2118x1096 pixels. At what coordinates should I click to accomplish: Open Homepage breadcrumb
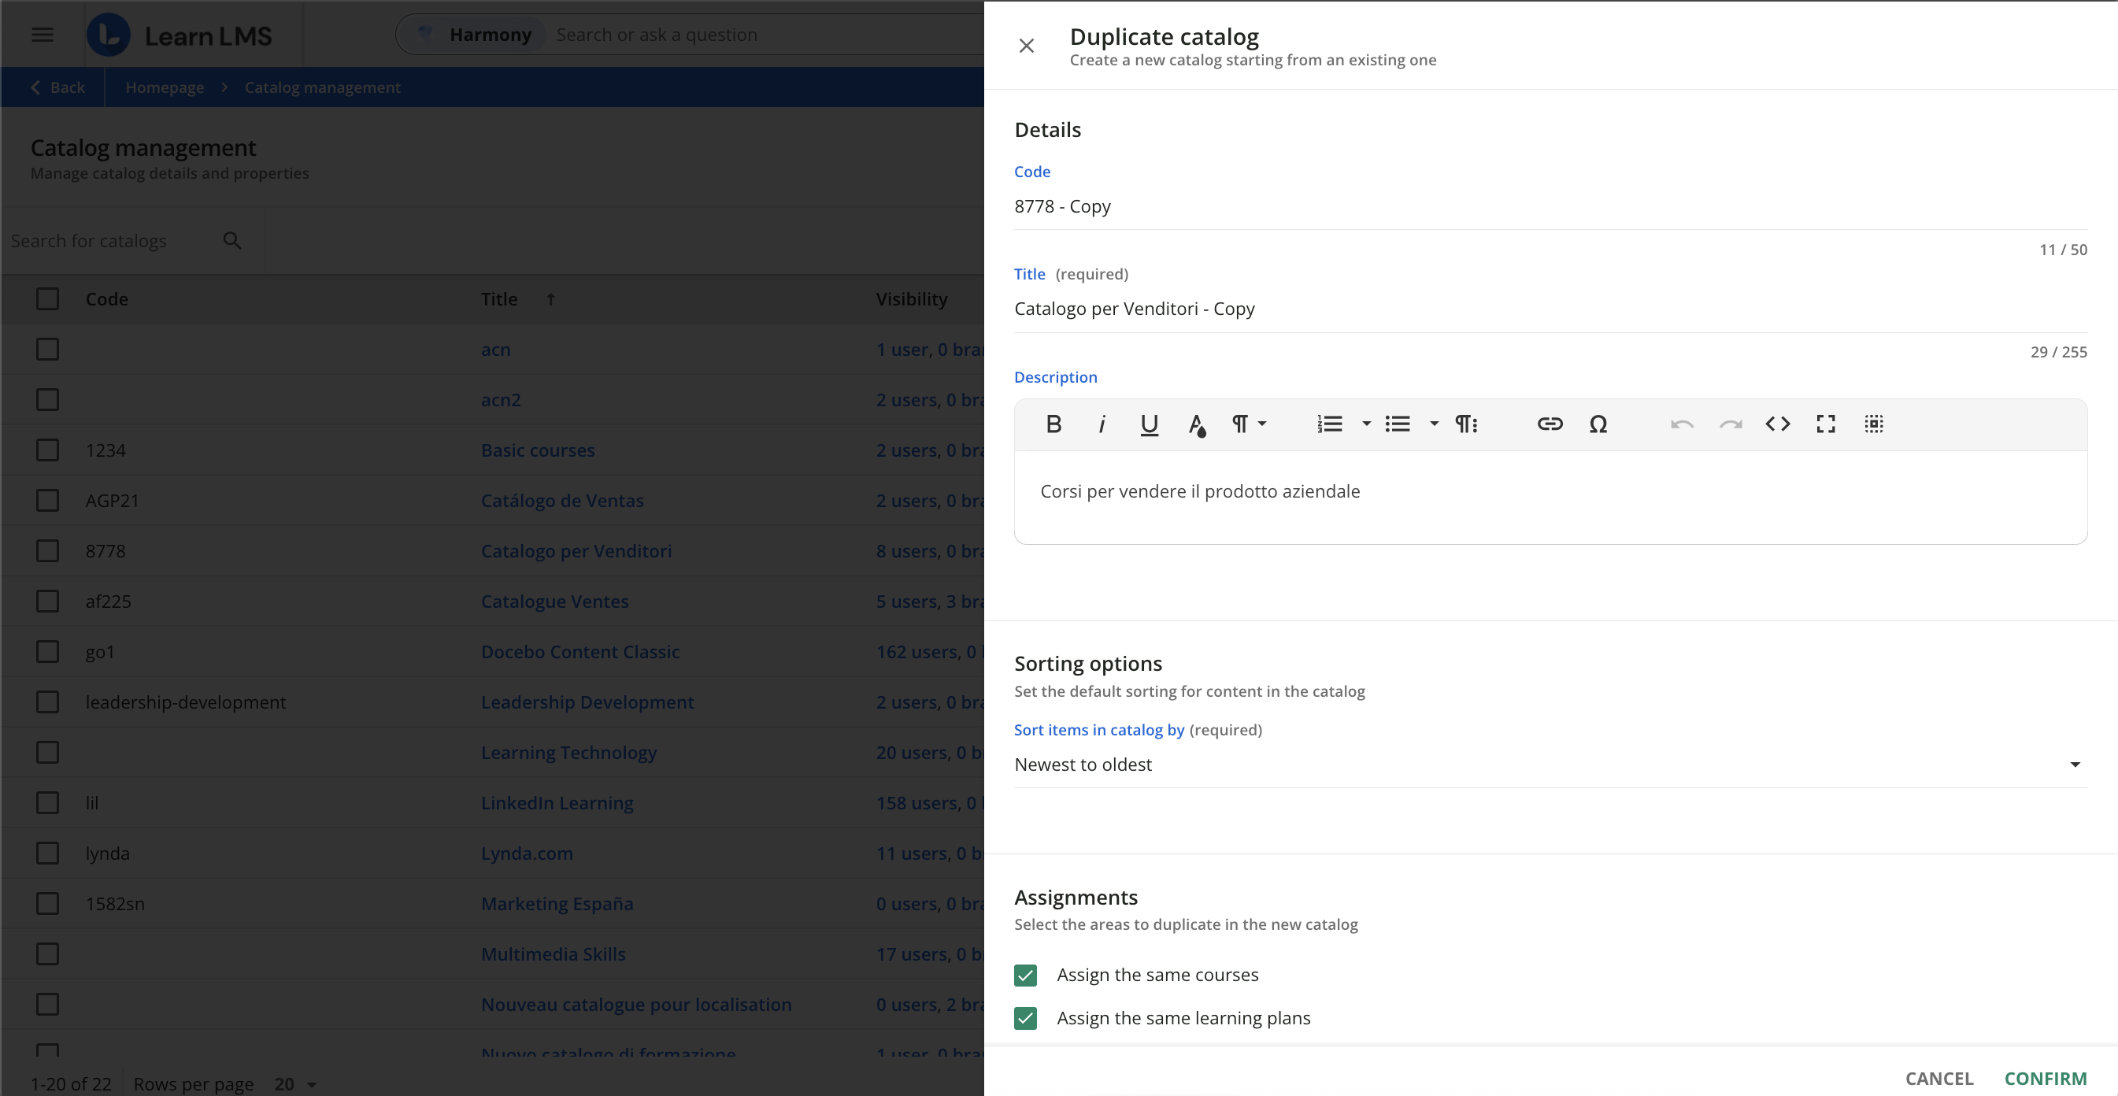point(165,87)
